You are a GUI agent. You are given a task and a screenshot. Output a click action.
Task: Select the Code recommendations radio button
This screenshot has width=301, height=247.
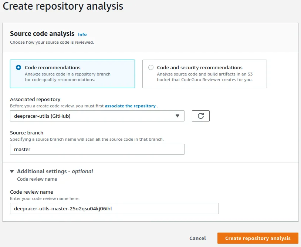18,67
